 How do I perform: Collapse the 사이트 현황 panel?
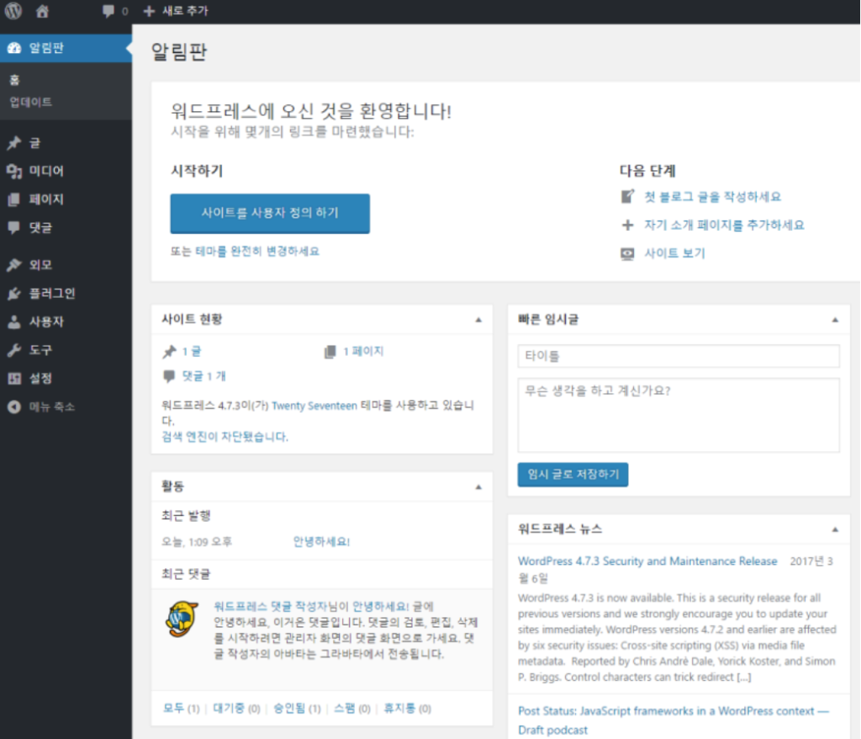coord(478,320)
